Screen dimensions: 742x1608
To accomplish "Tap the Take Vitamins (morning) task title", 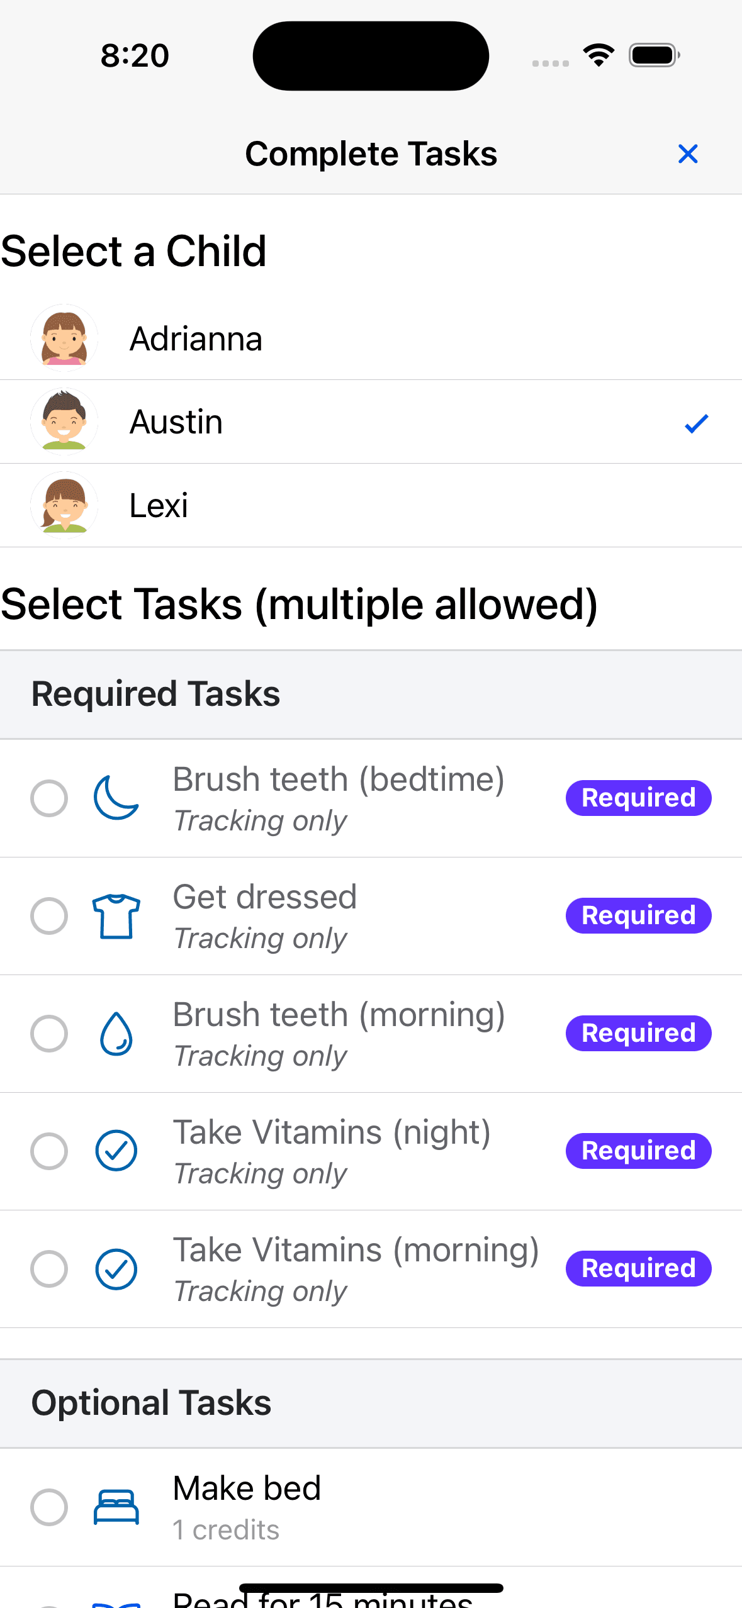I will click(x=356, y=1249).
